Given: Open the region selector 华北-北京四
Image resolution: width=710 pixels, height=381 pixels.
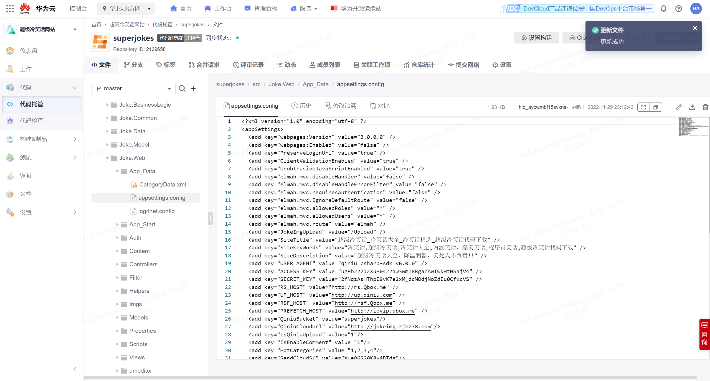Looking at the screenshot, I should [126, 9].
